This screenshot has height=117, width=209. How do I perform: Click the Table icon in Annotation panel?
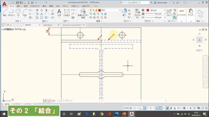pos(73,17)
